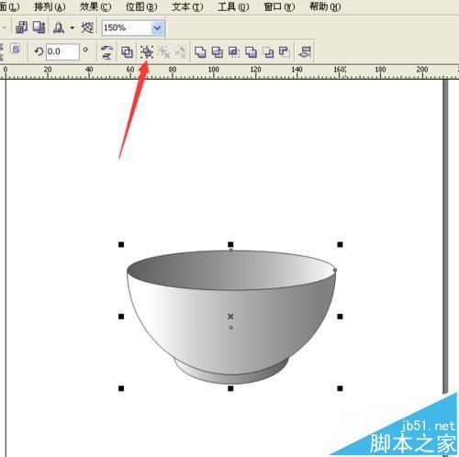Click the Export icon in the standard toolbar
The height and width of the screenshot is (457, 459).
(x=39, y=28)
